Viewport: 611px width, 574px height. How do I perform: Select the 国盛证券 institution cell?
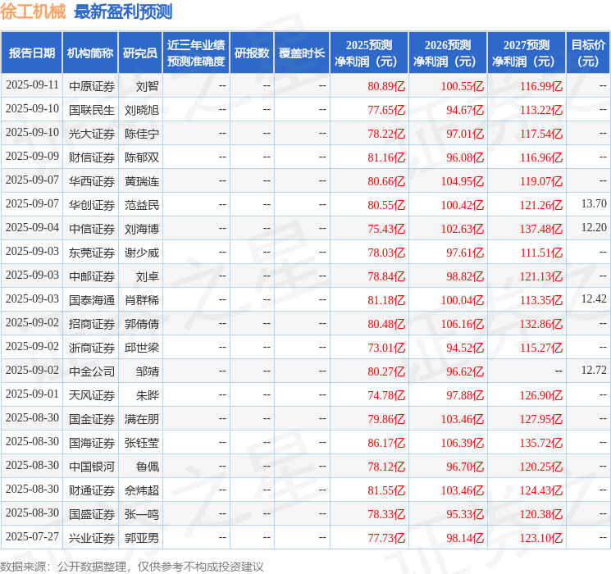click(x=92, y=514)
